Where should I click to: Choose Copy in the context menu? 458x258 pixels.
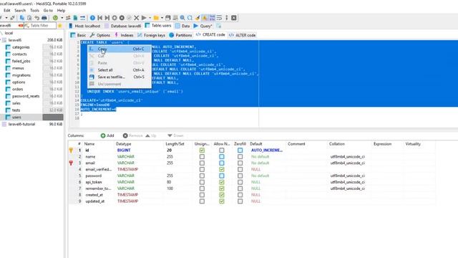tap(120, 49)
